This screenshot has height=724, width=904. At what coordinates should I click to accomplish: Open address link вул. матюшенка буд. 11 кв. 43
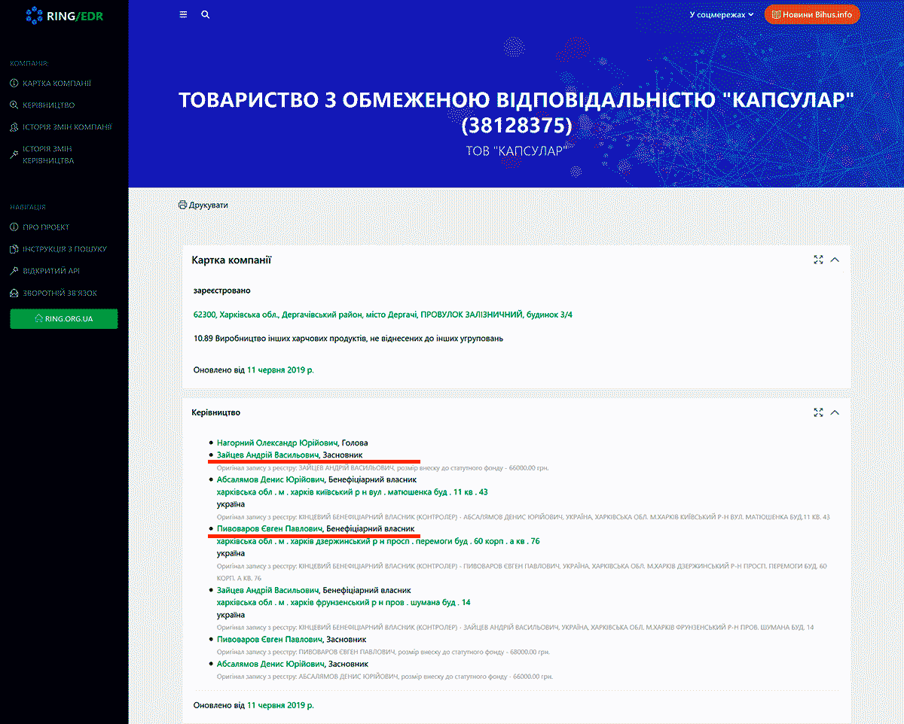point(353,492)
